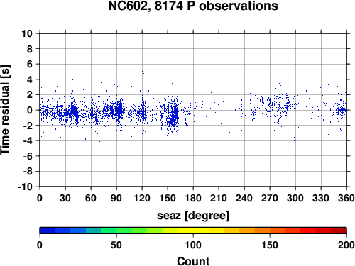Pick the orange colorbar segment near 150
The image size is (355, 266).
(270, 231)
